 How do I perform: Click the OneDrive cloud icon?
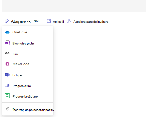pos(7,32)
